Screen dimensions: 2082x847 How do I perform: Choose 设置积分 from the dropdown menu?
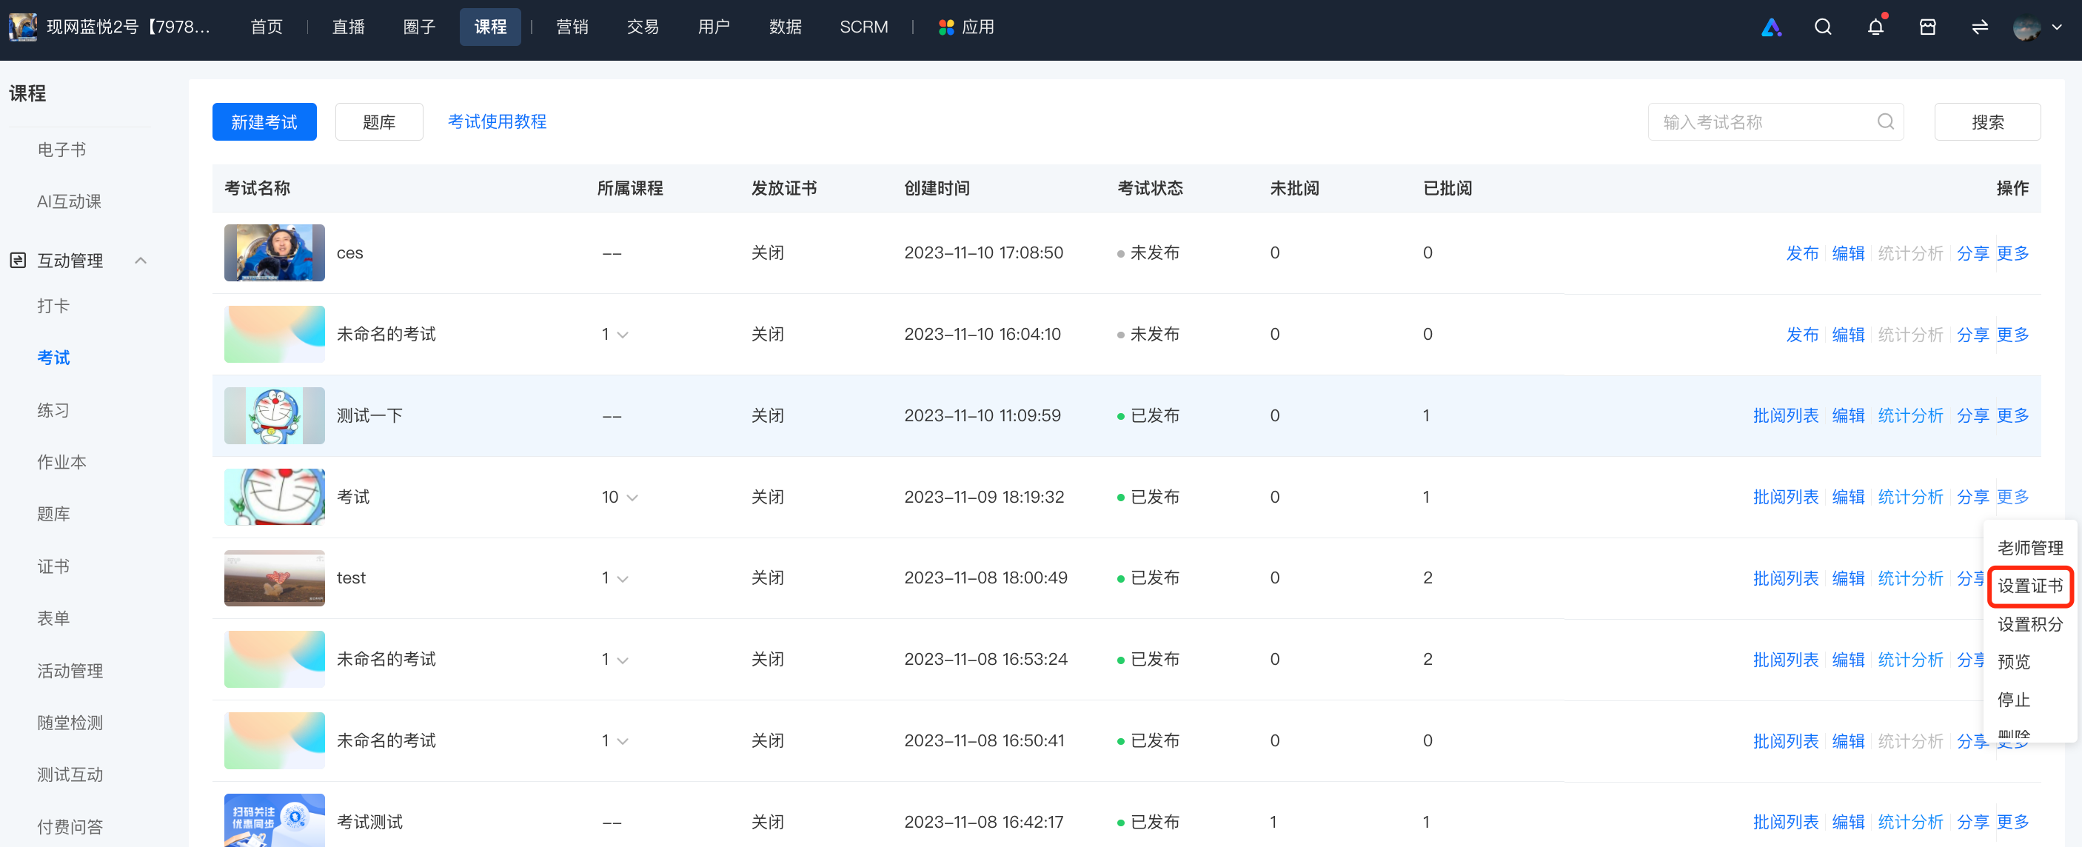[x=2029, y=624]
